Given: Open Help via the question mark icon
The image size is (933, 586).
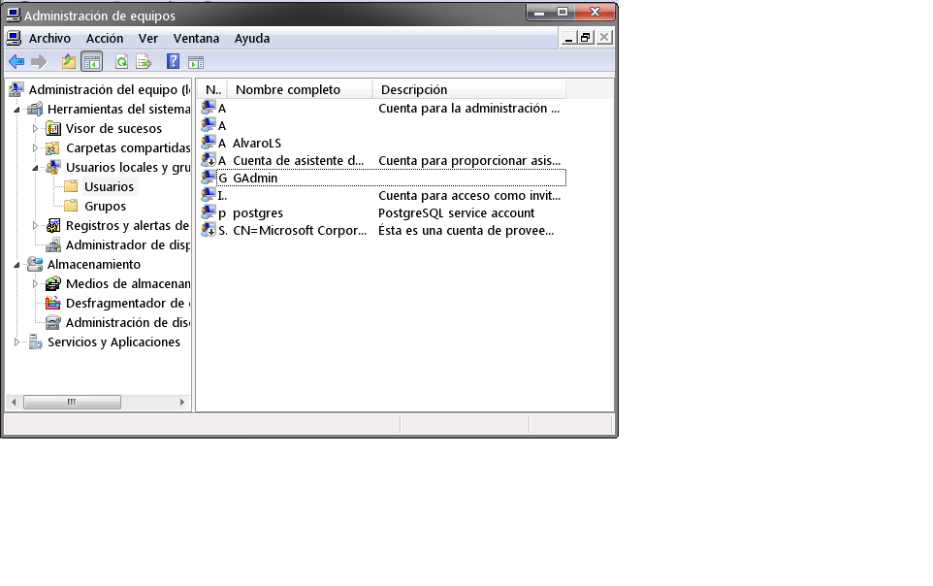Looking at the screenshot, I should tap(173, 62).
